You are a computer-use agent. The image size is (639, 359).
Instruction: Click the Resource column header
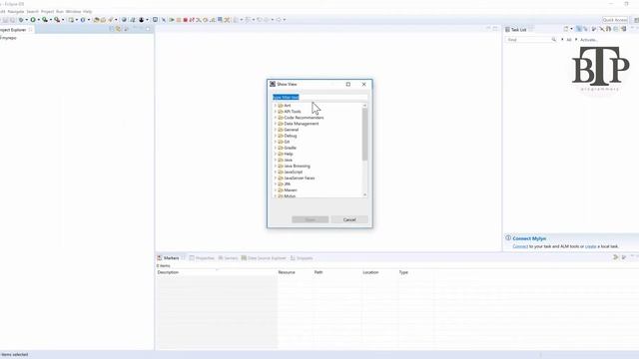pos(296,272)
